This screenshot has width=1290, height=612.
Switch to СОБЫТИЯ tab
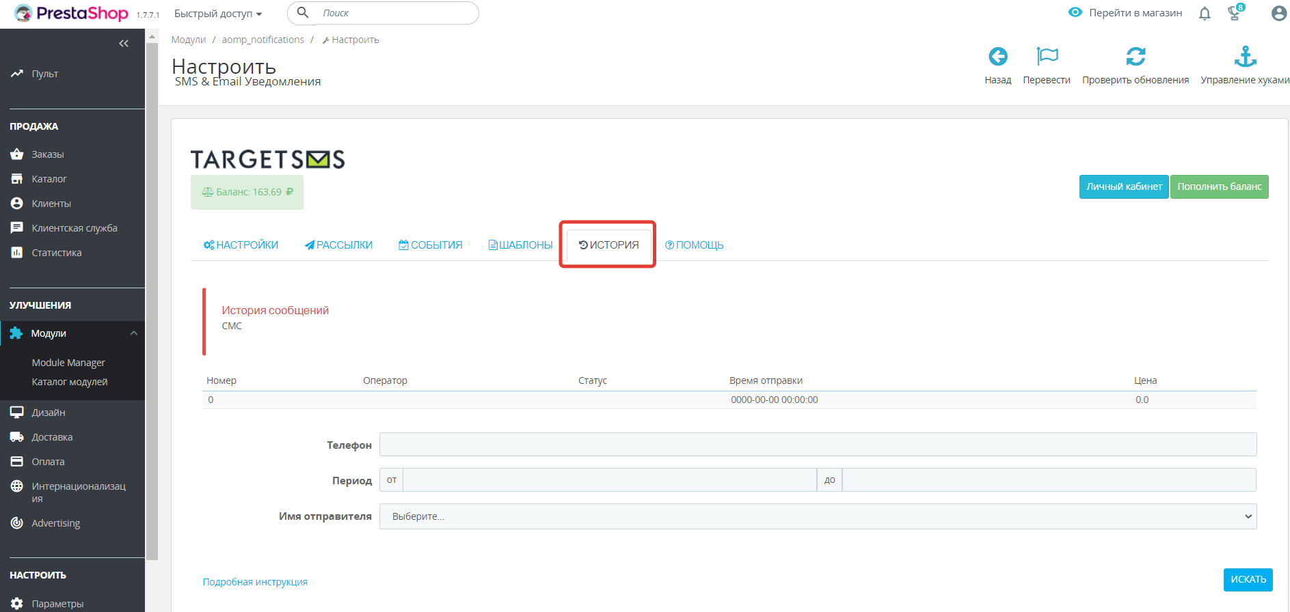pyautogui.click(x=431, y=245)
